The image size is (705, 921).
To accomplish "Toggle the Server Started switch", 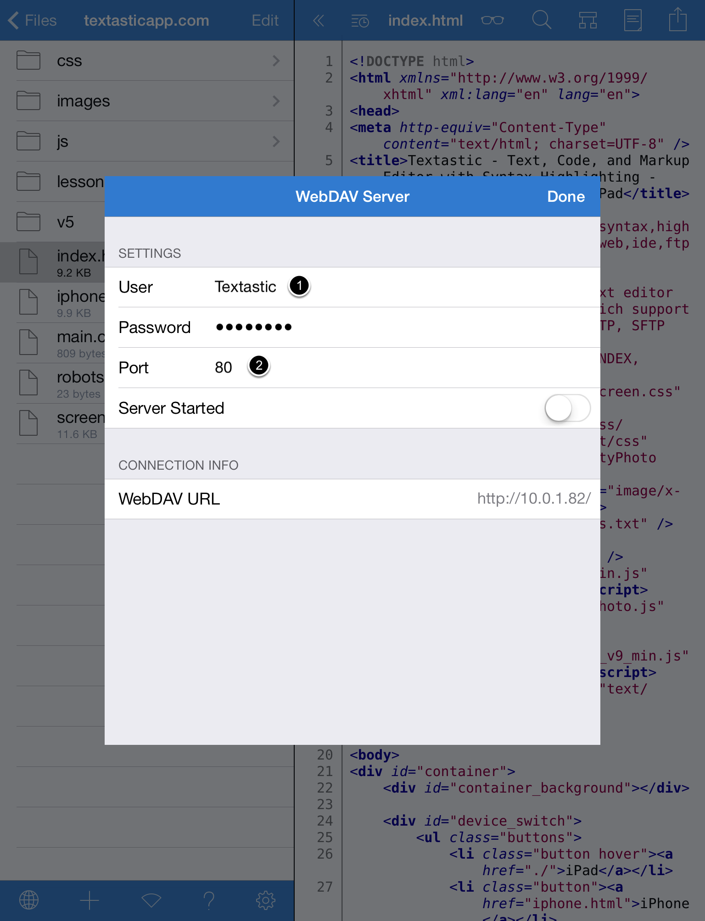I will pyautogui.click(x=568, y=408).
